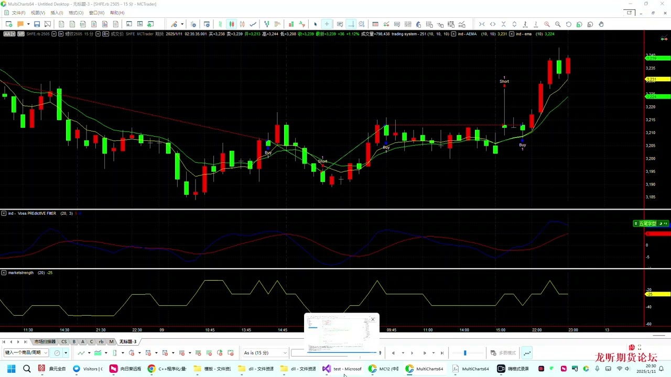
Task: Click the hand pan tool icon
Action: pyautogui.click(x=601, y=24)
